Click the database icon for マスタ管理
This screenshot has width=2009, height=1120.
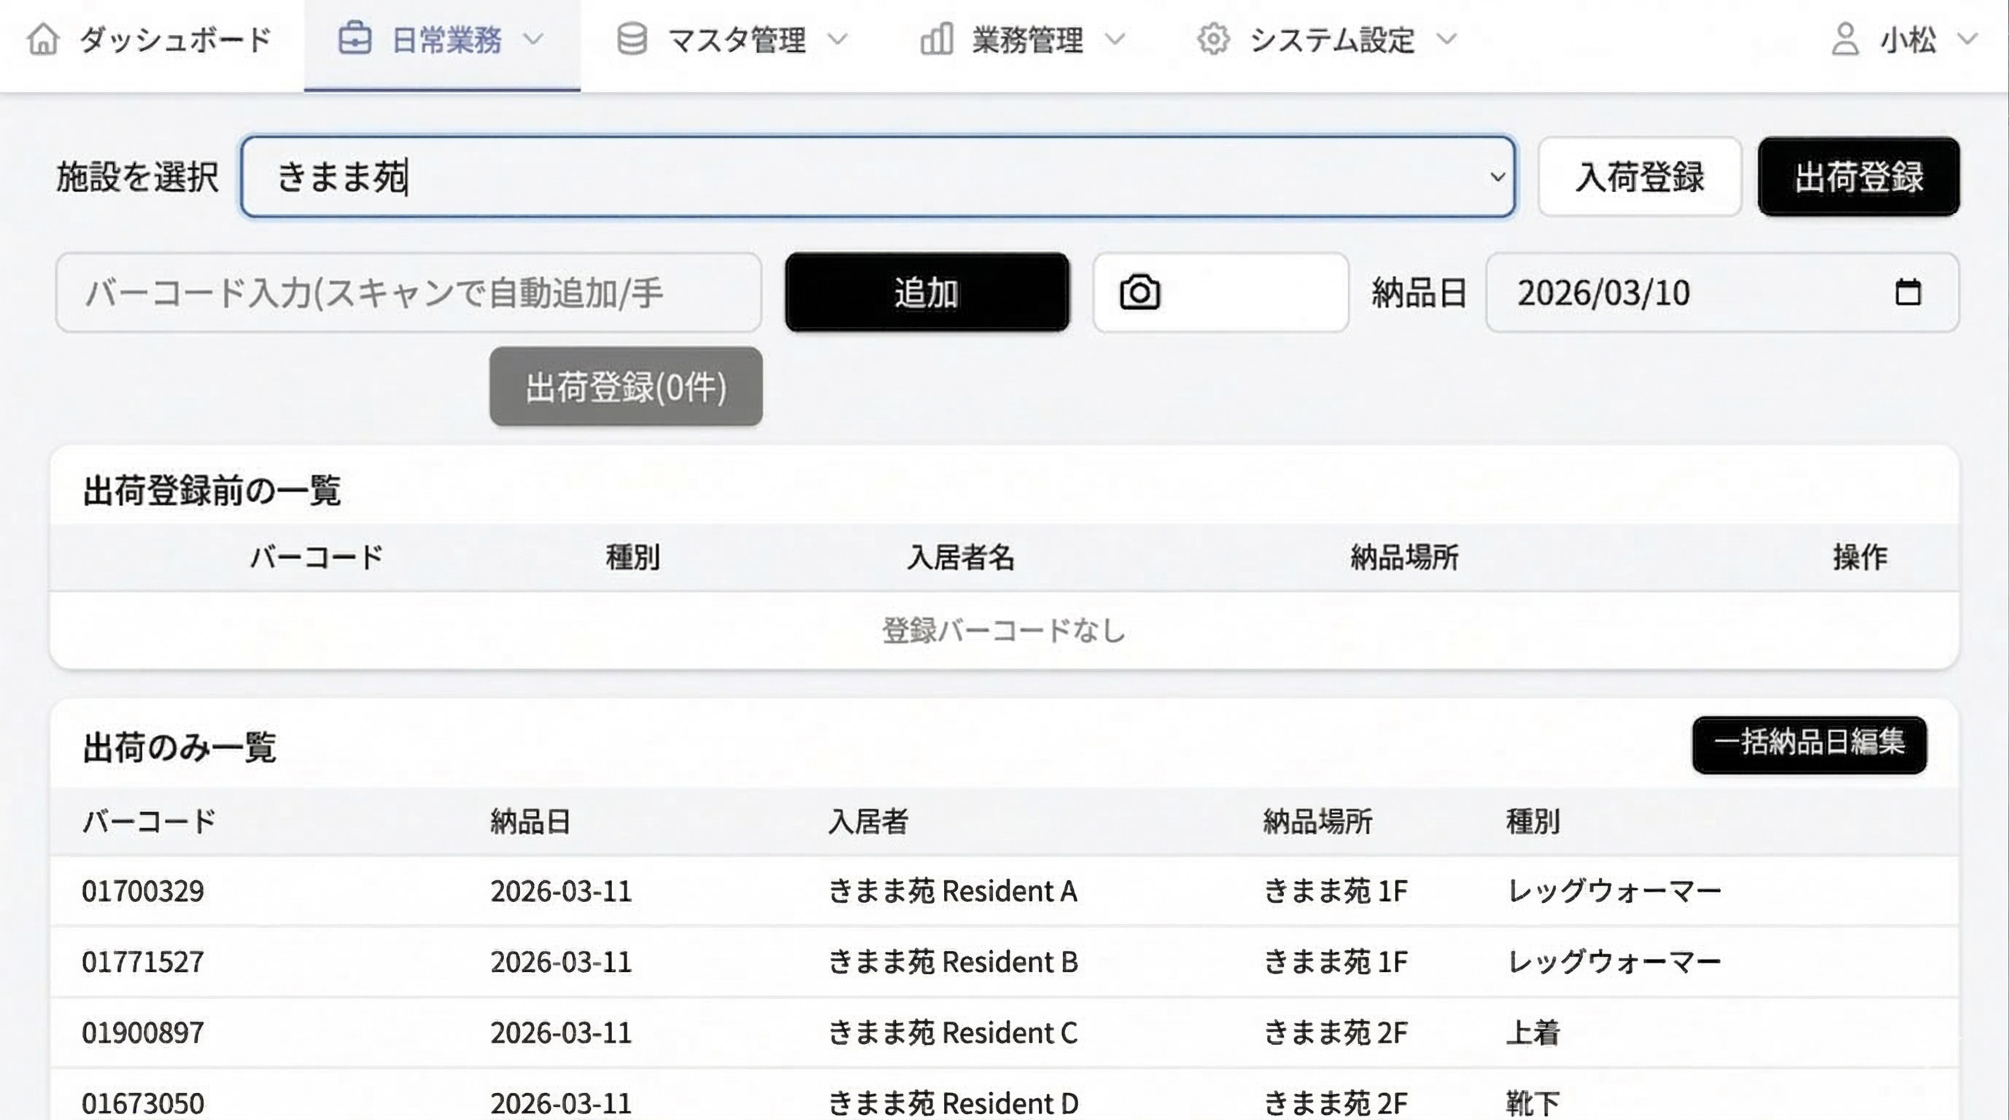(632, 39)
